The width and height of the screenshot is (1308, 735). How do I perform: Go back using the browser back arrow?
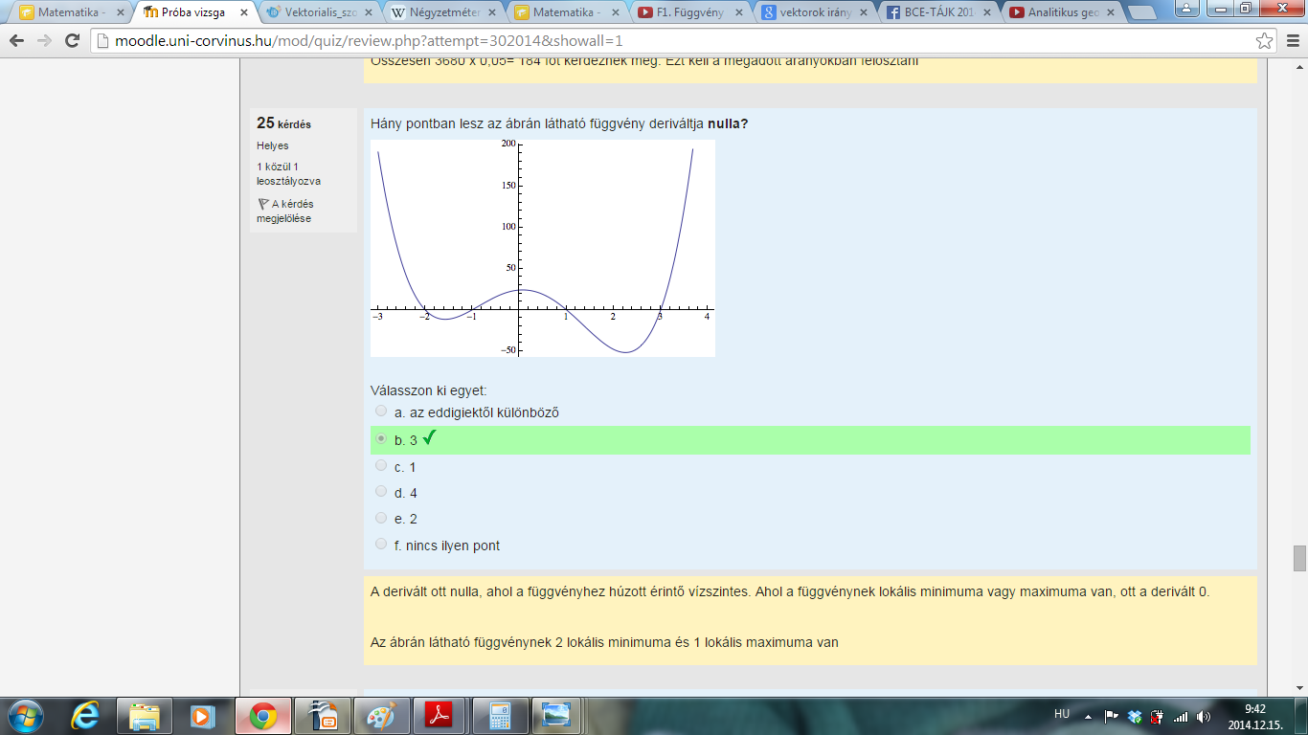tap(17, 41)
